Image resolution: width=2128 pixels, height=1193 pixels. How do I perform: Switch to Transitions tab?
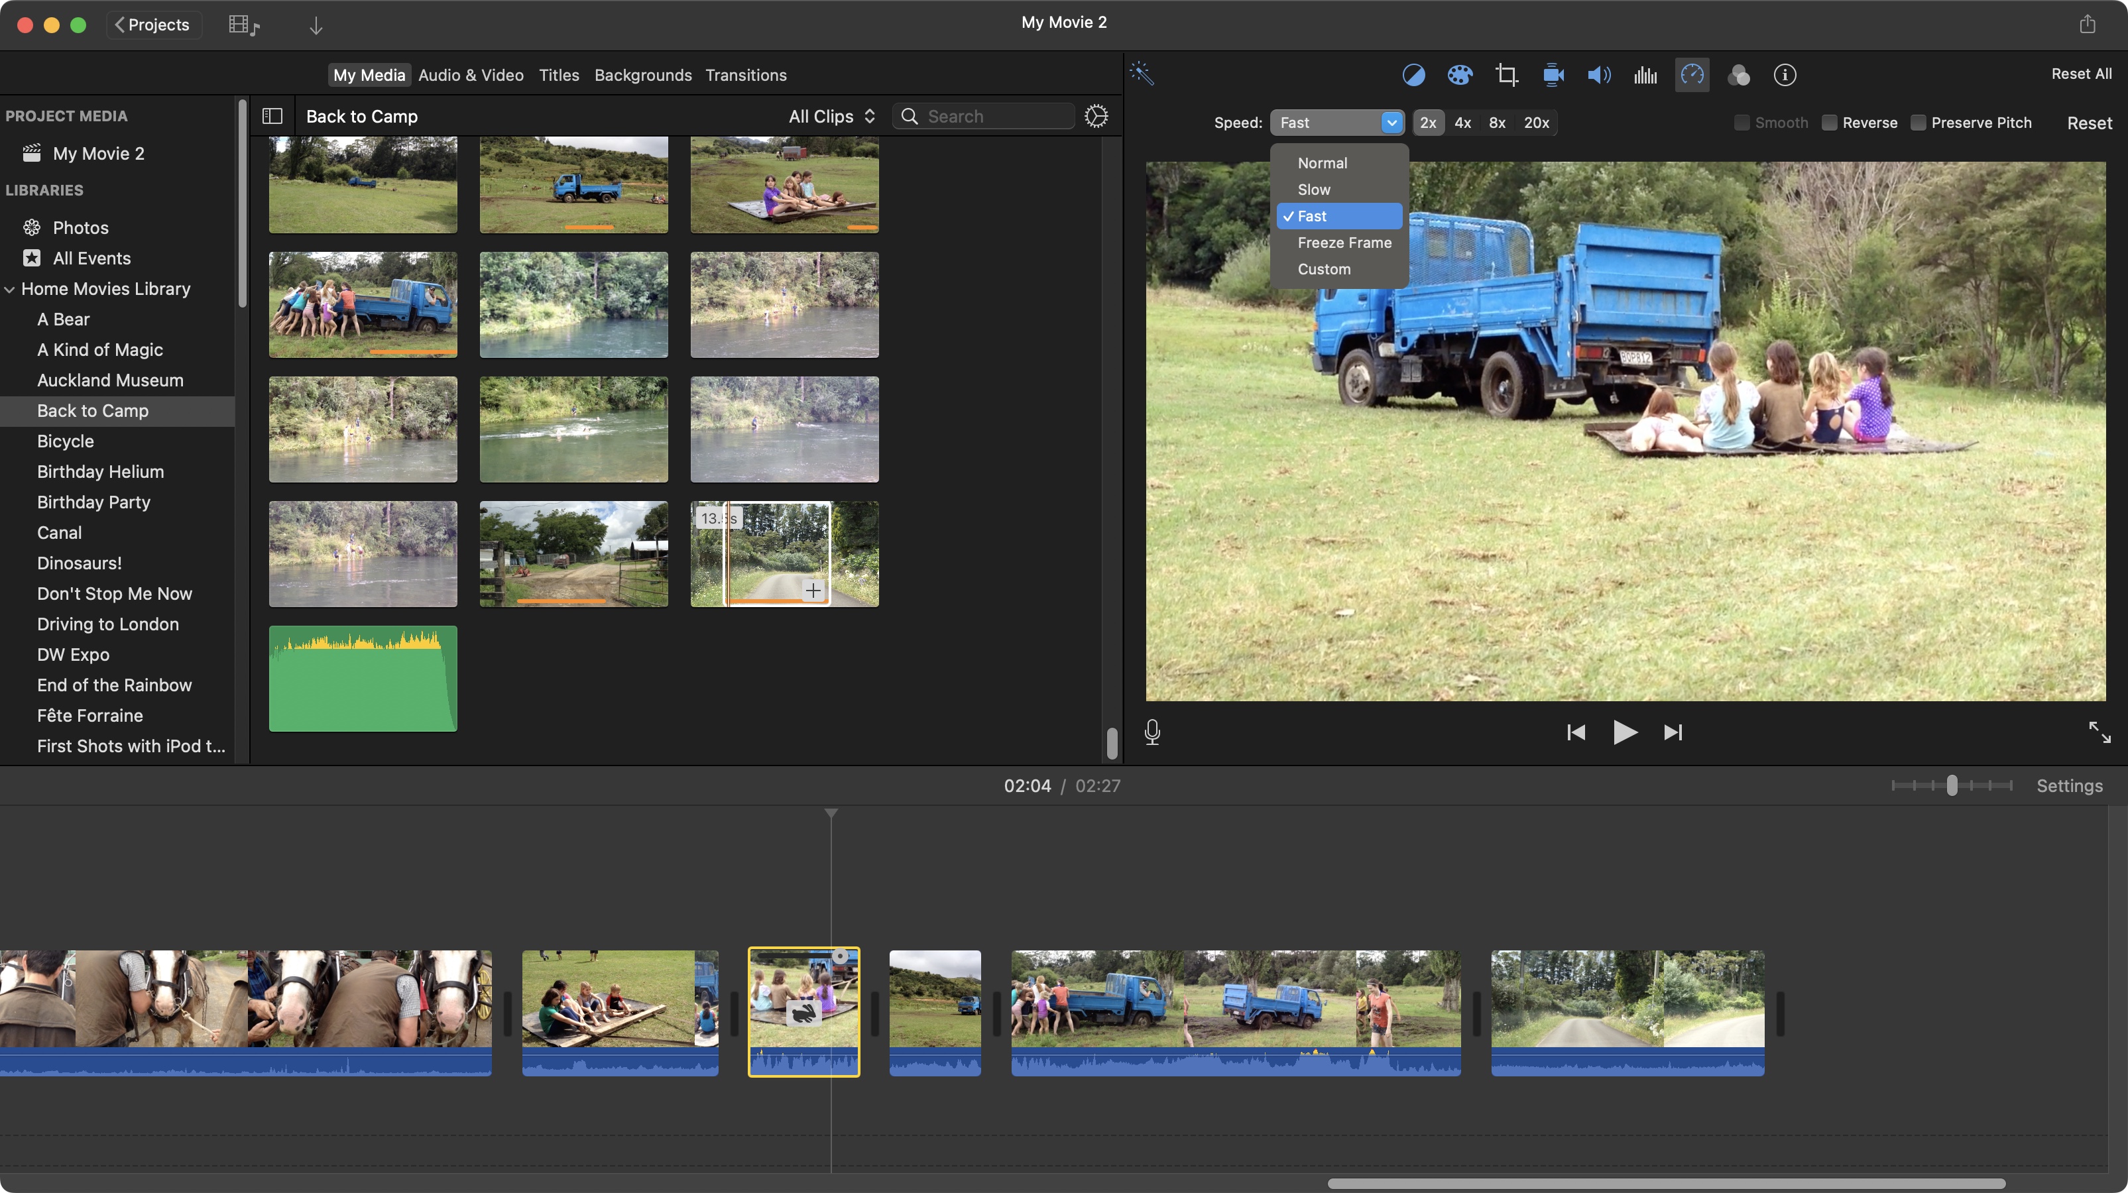(745, 75)
